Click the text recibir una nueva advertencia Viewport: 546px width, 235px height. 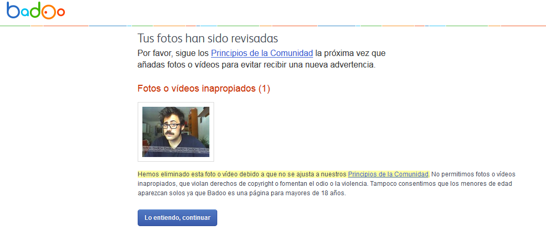(x=326, y=65)
